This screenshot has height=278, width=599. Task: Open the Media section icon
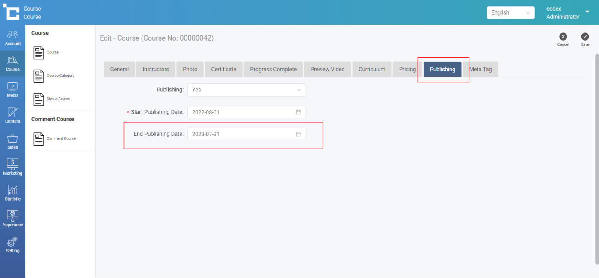coord(12,89)
